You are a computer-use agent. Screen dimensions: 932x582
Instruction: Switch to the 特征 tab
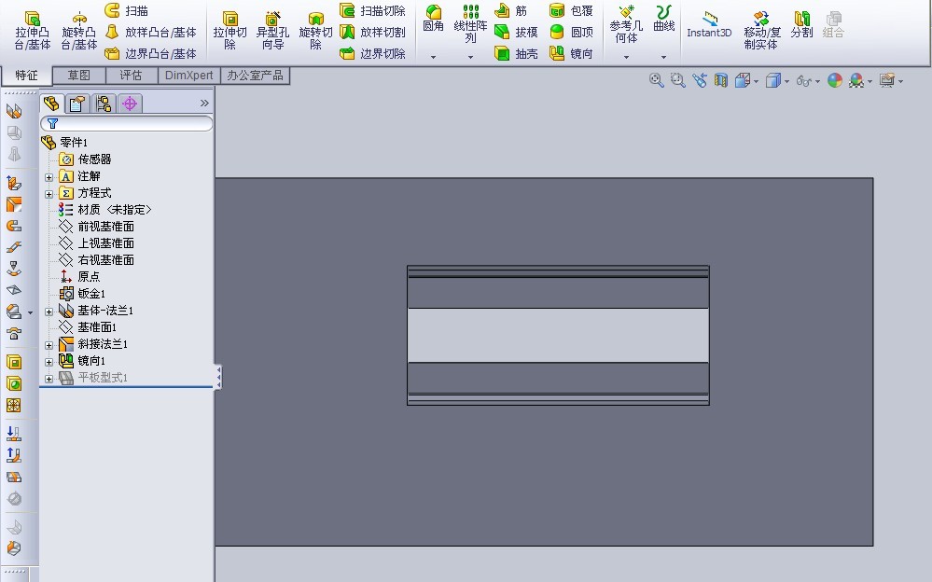coord(26,76)
